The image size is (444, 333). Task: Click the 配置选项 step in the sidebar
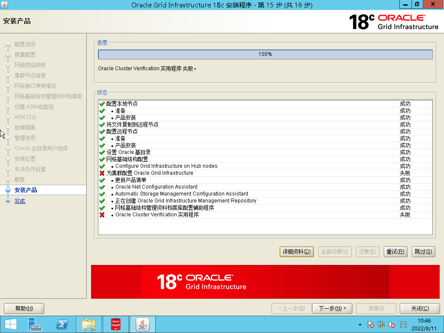[25, 44]
